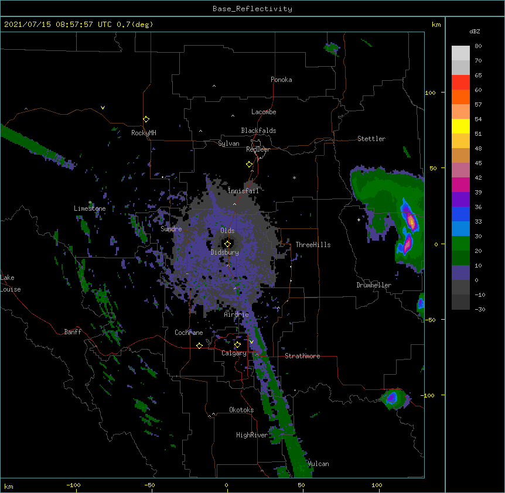Image resolution: width=505 pixels, height=493 pixels.
Task: Pick the magenta 39–42 dBZ legend swatch
Action: pyautogui.click(x=460, y=184)
